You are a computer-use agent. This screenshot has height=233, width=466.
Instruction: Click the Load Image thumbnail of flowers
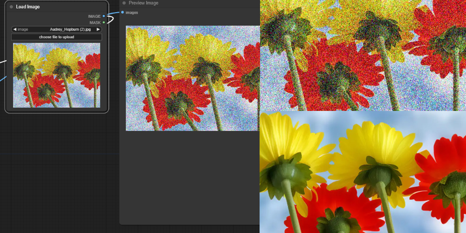[56, 75]
